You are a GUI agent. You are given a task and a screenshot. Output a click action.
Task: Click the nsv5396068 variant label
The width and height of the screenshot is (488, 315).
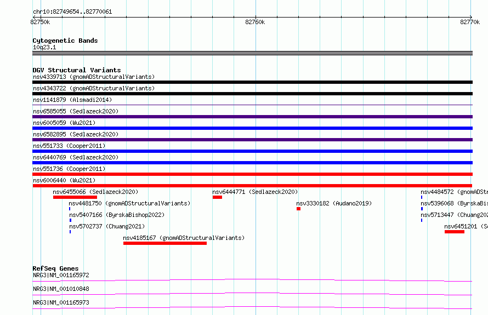pyautogui.click(x=455, y=203)
